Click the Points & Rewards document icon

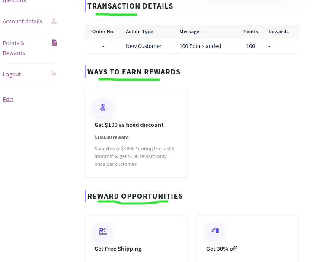click(x=54, y=43)
